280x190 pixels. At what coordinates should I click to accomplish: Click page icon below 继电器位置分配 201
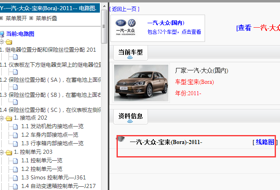(x=15, y=57)
